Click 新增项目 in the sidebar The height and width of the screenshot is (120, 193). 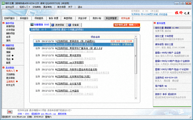(11, 26)
